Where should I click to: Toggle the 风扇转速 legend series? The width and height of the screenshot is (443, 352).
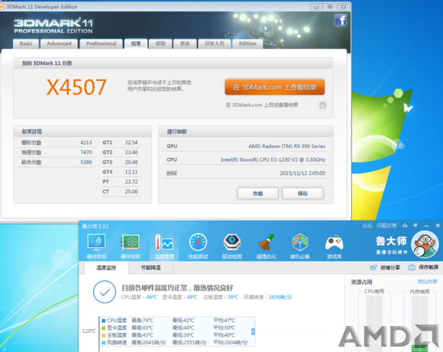(x=103, y=342)
